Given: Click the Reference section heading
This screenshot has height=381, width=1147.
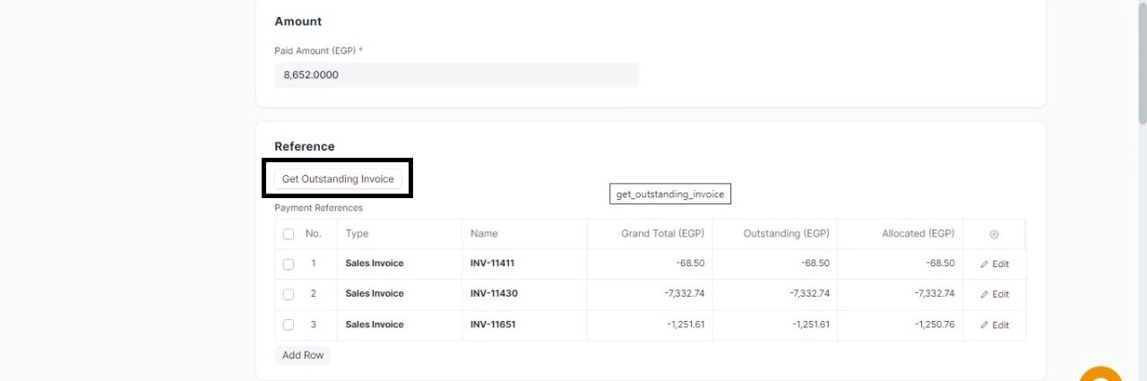Looking at the screenshot, I should point(305,146).
